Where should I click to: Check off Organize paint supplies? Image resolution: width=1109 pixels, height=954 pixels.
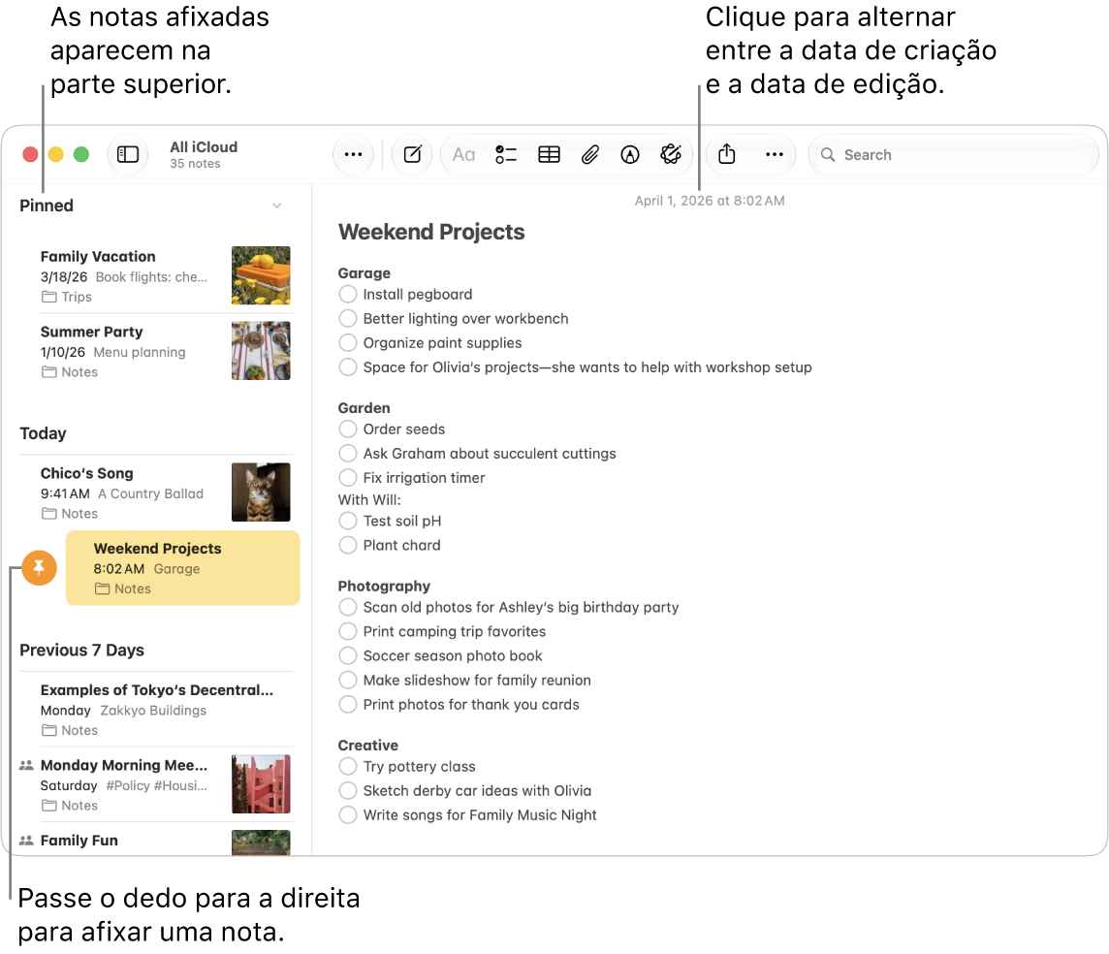point(347,342)
